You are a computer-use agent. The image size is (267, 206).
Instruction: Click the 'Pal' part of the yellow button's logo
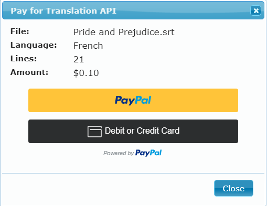point(143,100)
